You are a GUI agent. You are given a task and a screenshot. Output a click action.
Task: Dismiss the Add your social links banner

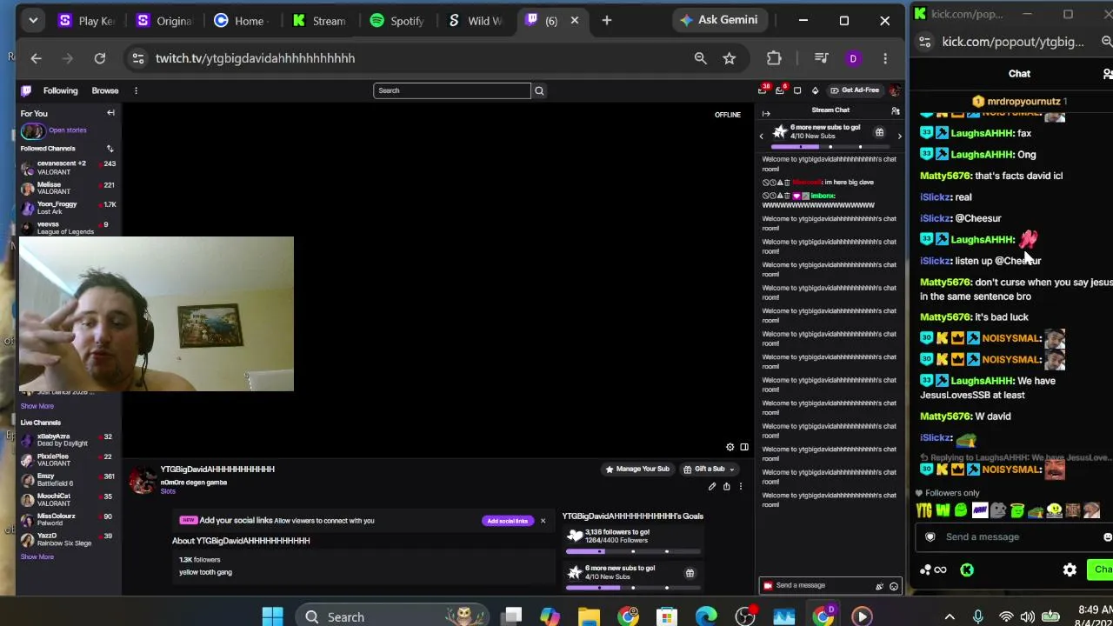pyautogui.click(x=543, y=521)
